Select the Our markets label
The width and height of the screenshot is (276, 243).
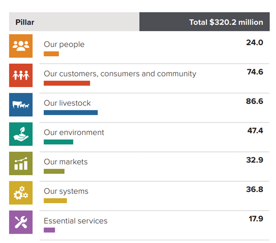(x=66, y=162)
